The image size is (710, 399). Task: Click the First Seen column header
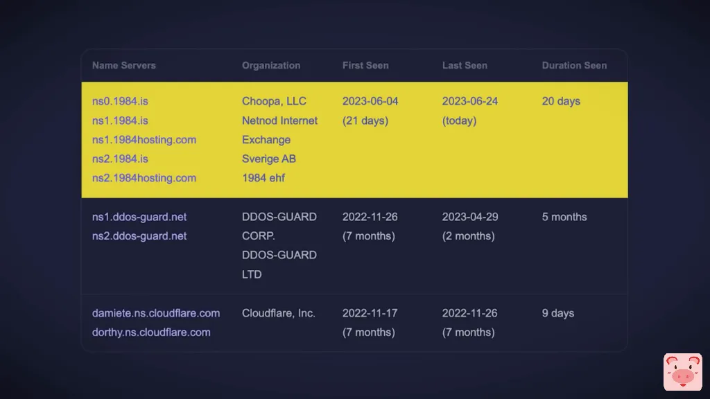tap(365, 65)
